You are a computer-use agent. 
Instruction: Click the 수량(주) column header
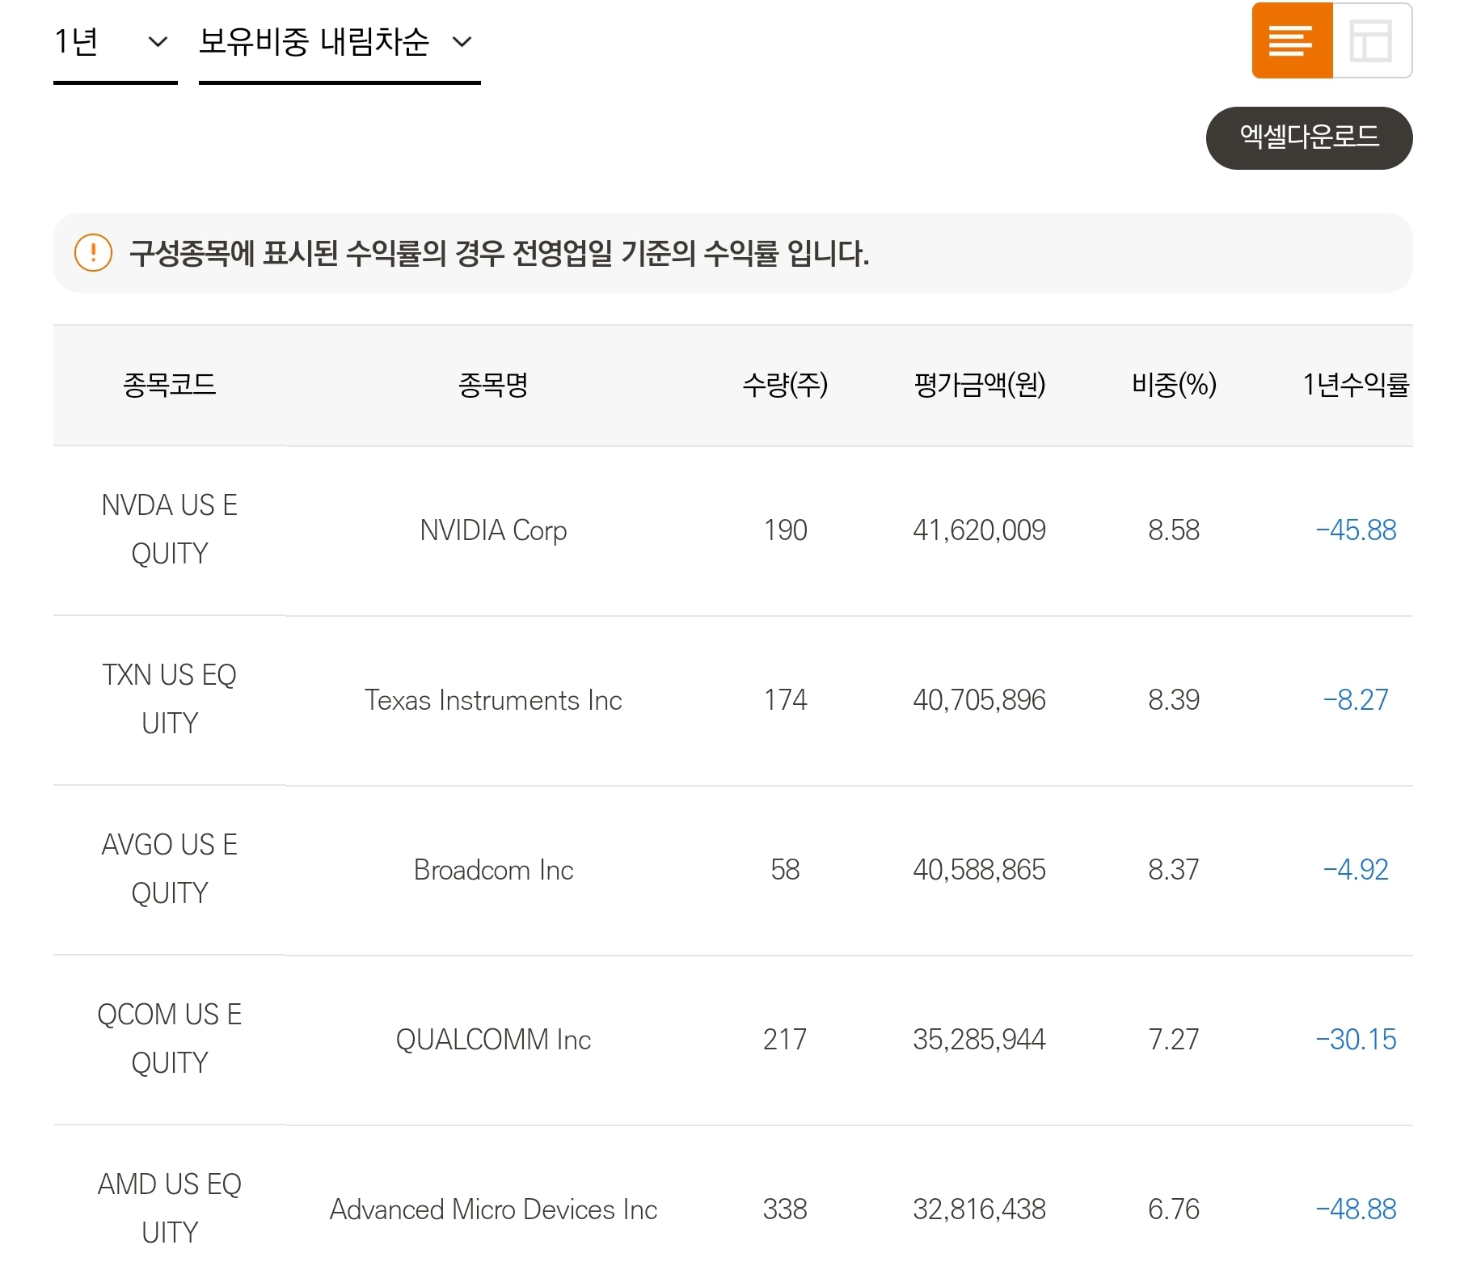coord(785,385)
